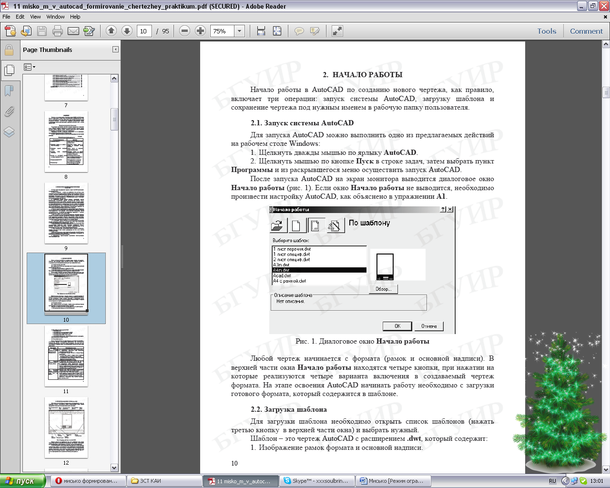Open the View menu

[x=35, y=17]
